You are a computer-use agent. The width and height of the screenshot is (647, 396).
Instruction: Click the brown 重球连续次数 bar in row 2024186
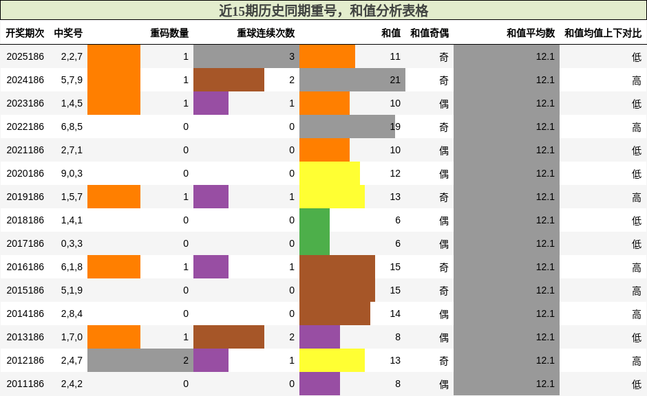(x=229, y=80)
